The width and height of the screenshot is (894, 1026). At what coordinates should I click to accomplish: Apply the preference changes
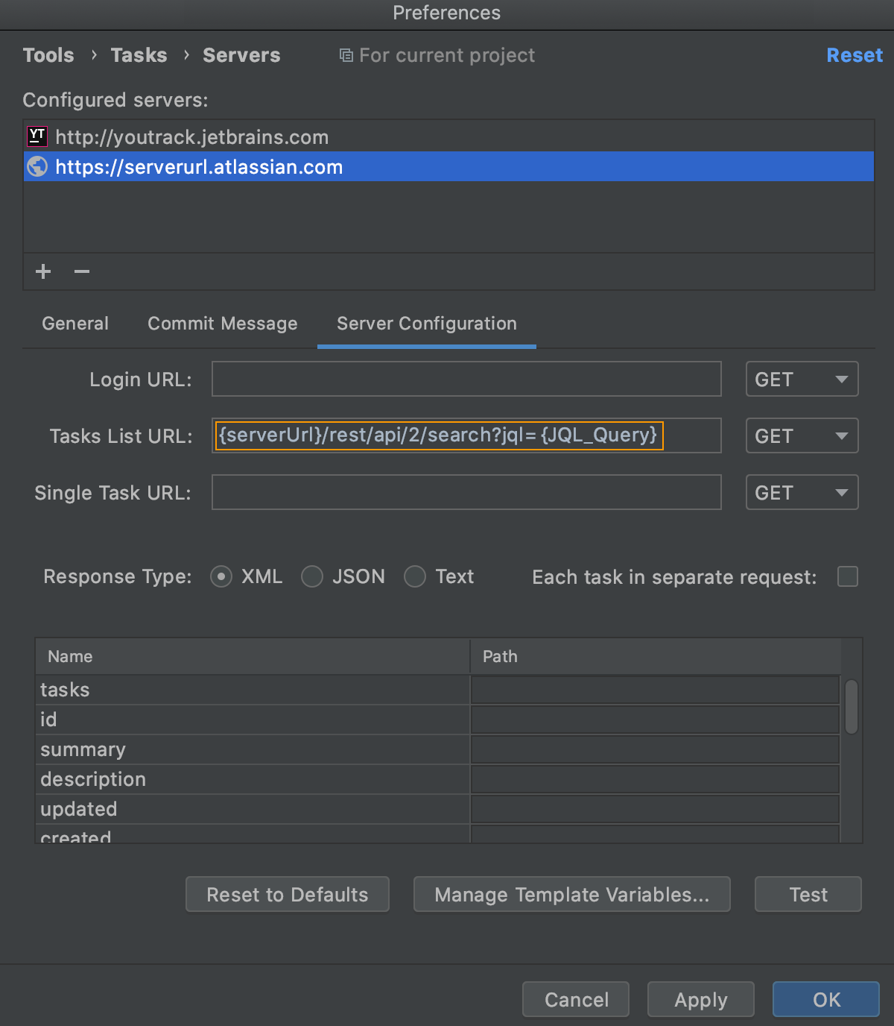pos(701,999)
